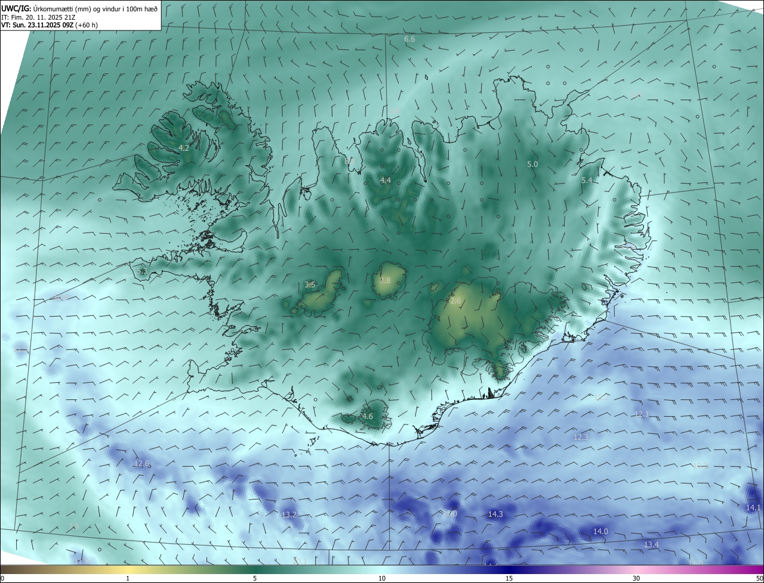Click the 12.1 value southeast of Iceland
The image size is (764, 583).
coord(642,414)
